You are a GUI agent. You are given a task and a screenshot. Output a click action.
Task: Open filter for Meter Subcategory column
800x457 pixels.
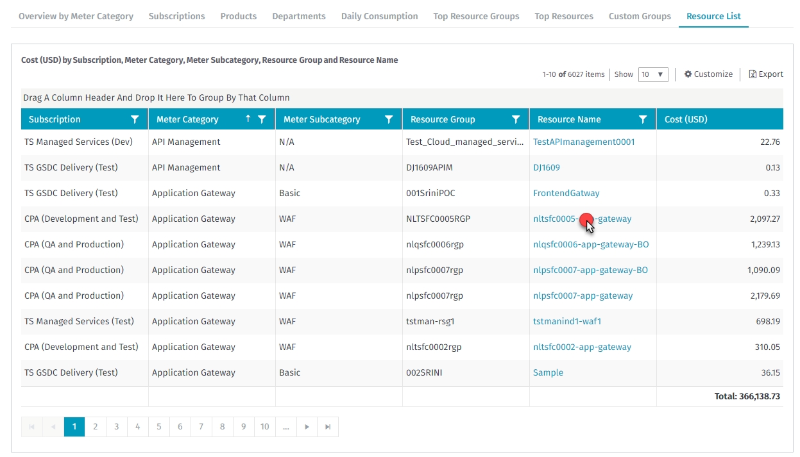coord(389,119)
